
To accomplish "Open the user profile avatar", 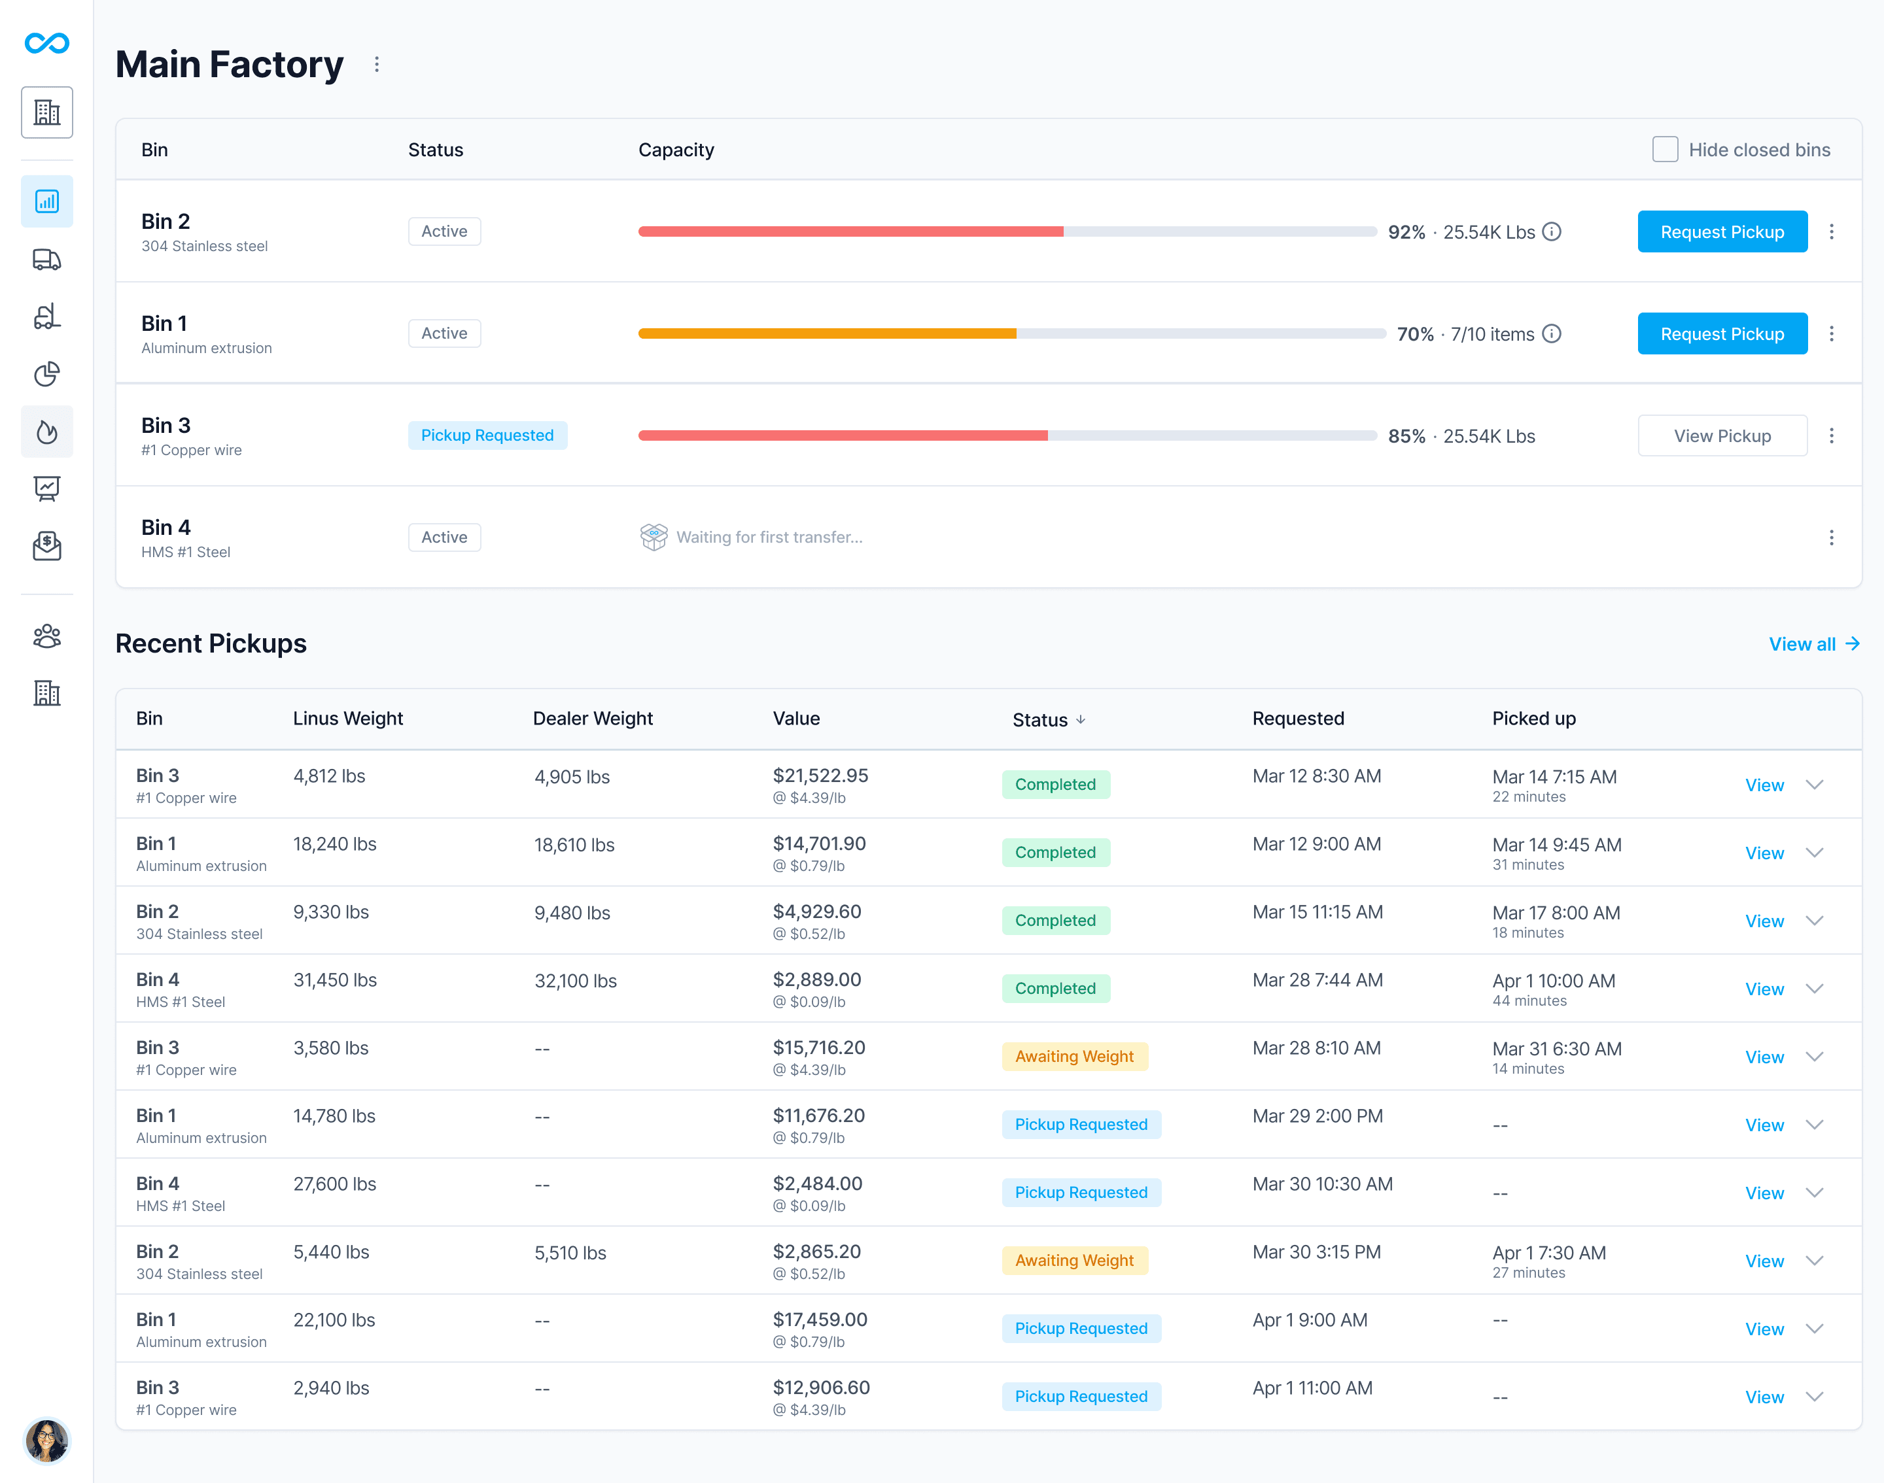I will pyautogui.click(x=47, y=1440).
